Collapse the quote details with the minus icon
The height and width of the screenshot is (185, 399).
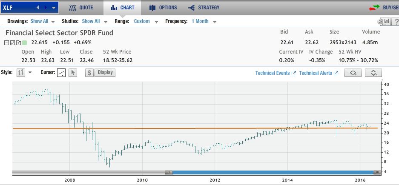click(x=7, y=43)
